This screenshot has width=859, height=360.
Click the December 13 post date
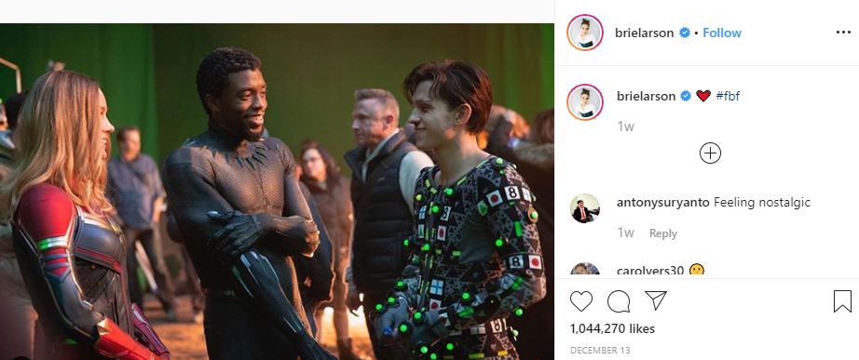600,350
